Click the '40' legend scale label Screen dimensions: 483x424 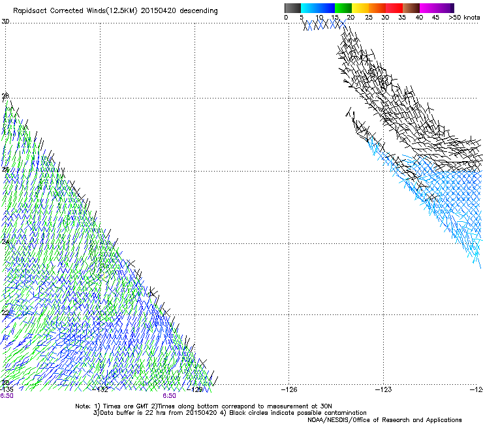click(419, 18)
